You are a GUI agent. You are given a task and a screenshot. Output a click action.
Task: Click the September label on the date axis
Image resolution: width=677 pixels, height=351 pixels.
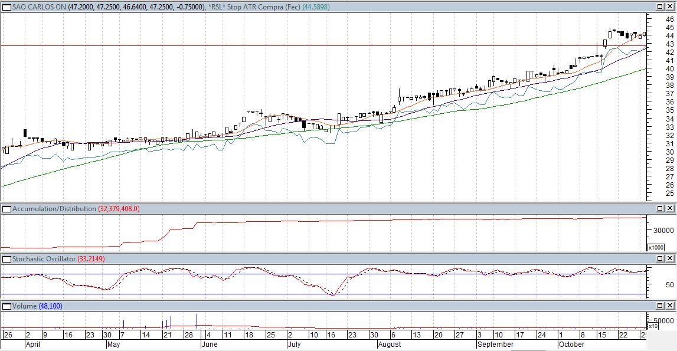(495, 344)
